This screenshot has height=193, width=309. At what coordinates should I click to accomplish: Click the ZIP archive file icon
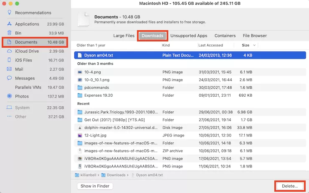pos(80,151)
